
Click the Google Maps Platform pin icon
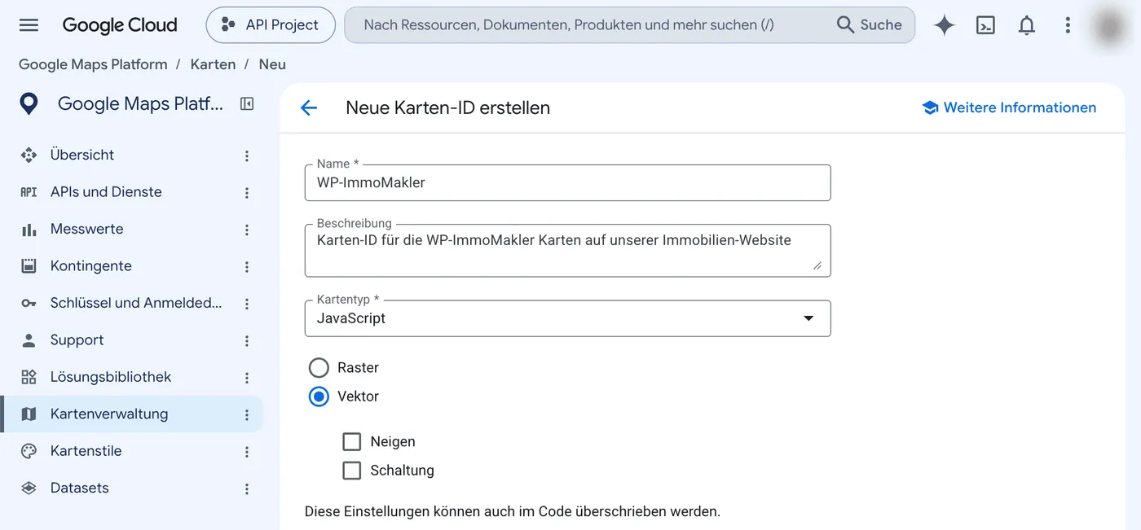click(29, 104)
